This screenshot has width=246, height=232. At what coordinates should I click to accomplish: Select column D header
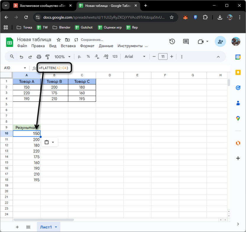click(x=110, y=75)
